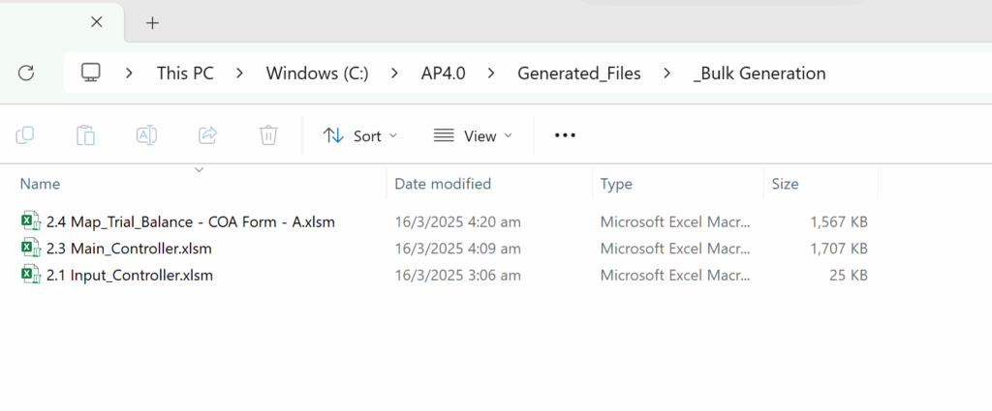Expand chevron after Generated_Files breadcrumb
The image size is (992, 411).
(666, 73)
